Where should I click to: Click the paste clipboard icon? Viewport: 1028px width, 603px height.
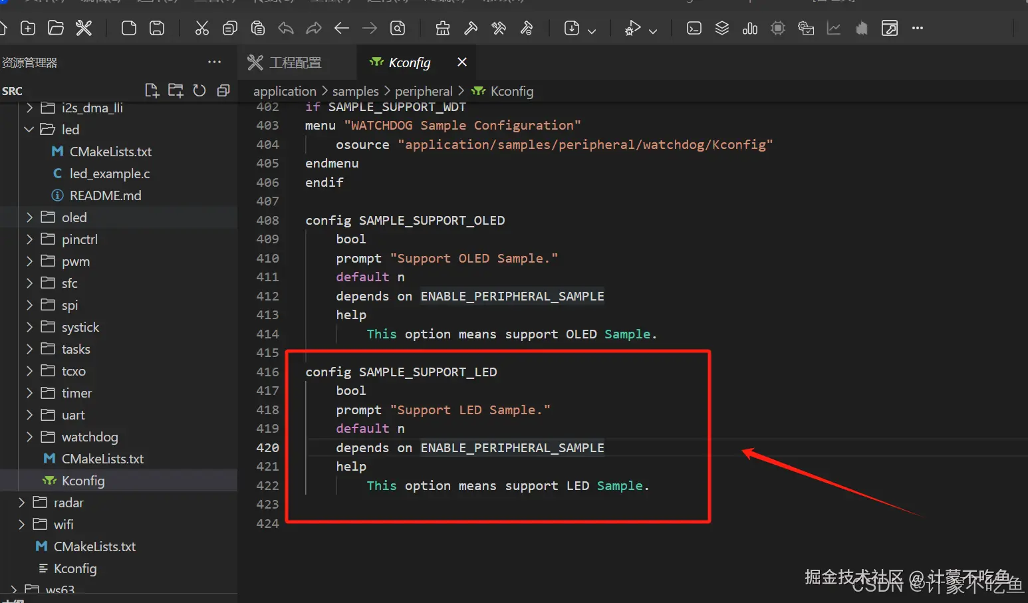(x=258, y=28)
